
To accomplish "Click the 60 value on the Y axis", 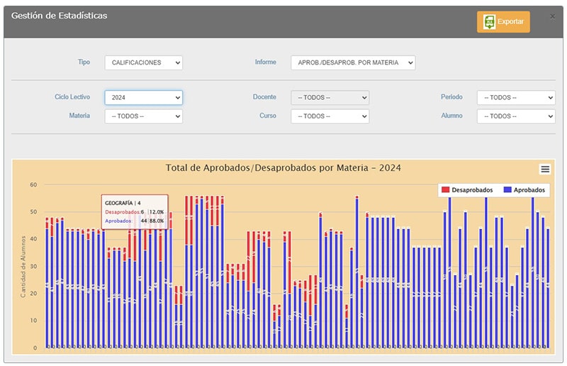I will 33,184.
